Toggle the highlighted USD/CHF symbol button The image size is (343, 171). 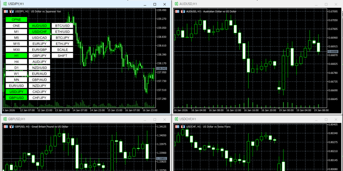pos(39,32)
